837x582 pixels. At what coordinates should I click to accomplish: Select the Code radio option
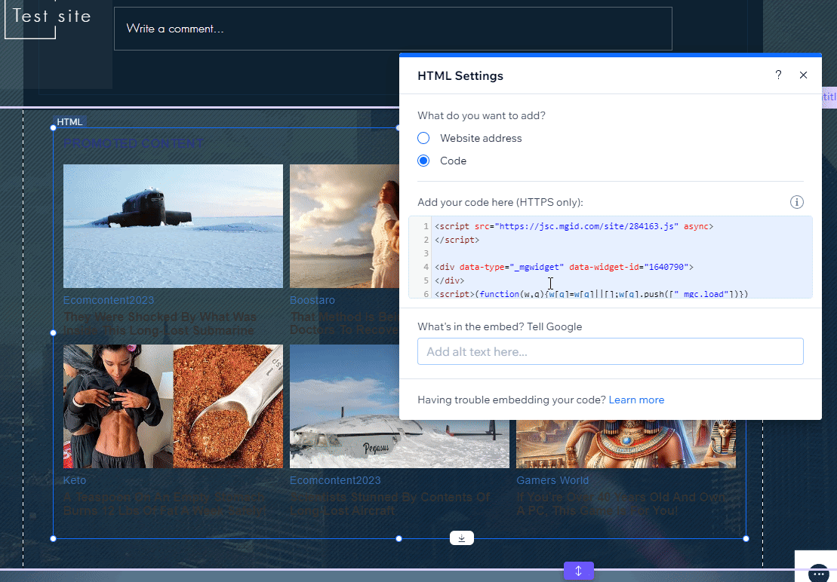[423, 161]
